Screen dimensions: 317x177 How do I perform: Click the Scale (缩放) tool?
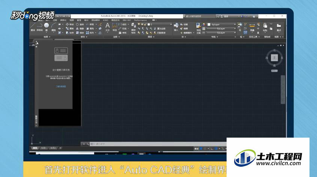pyautogui.click(x=80, y=33)
